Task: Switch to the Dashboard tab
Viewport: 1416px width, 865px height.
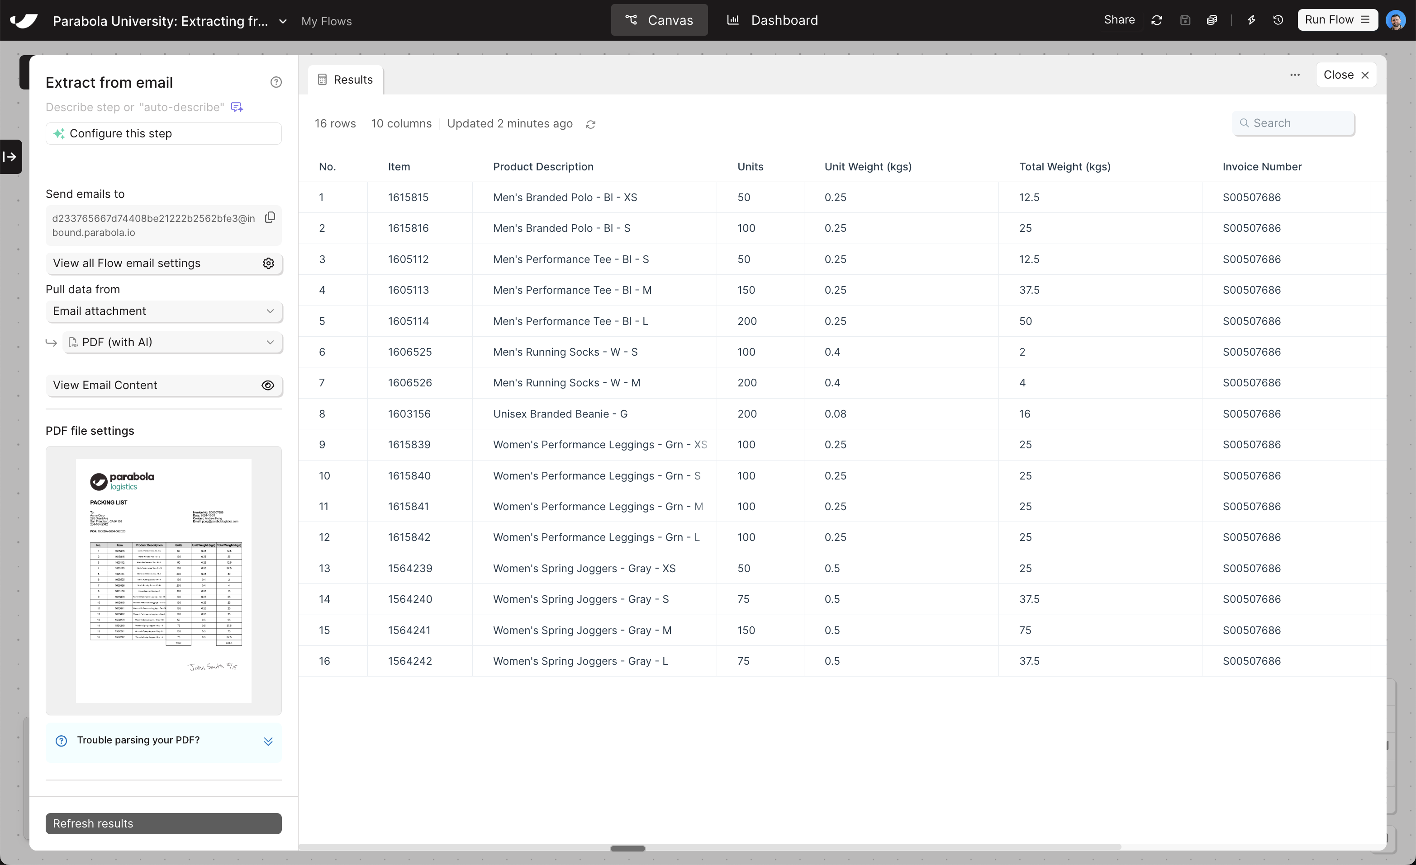Action: click(773, 20)
